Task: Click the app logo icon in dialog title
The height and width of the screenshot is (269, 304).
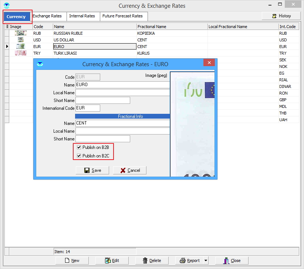Action: [x=40, y=64]
